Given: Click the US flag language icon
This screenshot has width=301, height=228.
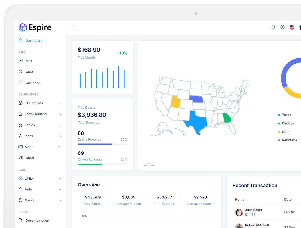Looking at the screenshot, I should (292, 27).
